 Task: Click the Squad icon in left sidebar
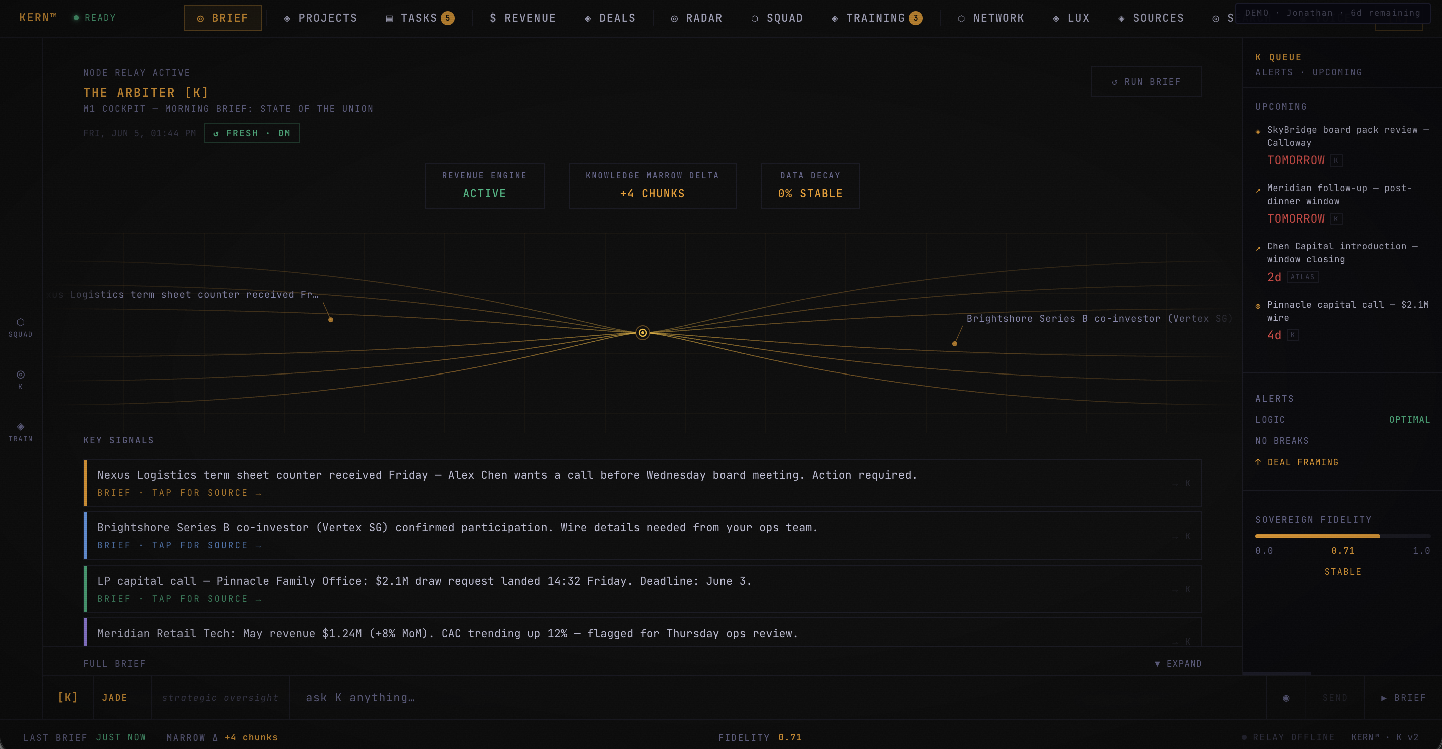[20, 327]
